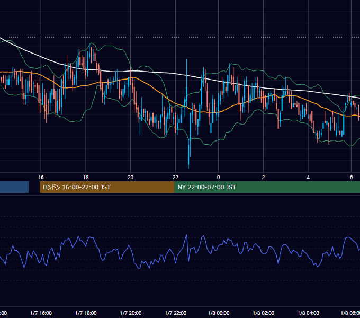Click the 2 hour label on price chart axis
This screenshot has width=360, height=318.
[x=263, y=178]
